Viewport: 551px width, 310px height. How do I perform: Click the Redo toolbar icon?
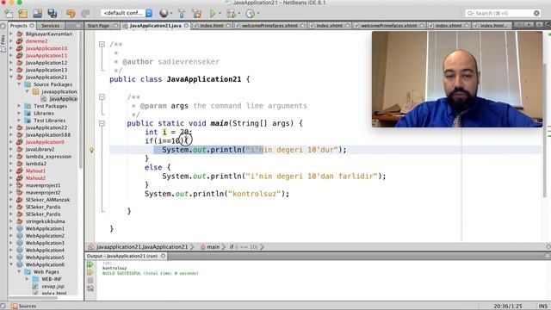pos(85,14)
